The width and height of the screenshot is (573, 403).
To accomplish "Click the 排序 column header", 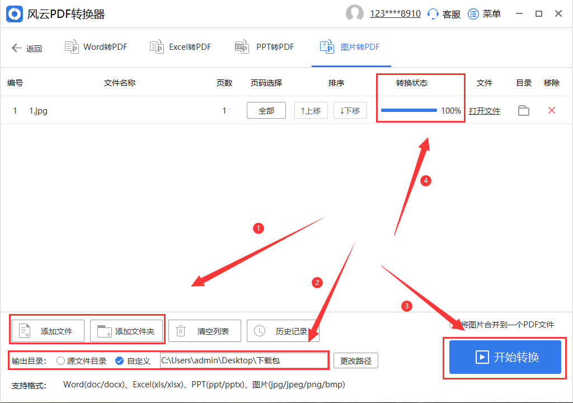I will point(336,83).
